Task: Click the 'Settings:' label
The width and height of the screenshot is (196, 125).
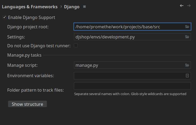Action: [16, 37]
